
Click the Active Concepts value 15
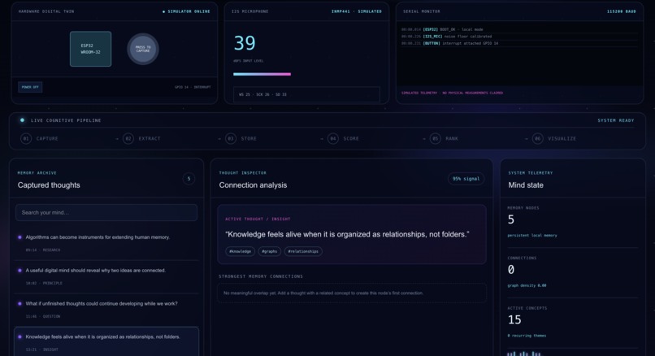coord(514,320)
